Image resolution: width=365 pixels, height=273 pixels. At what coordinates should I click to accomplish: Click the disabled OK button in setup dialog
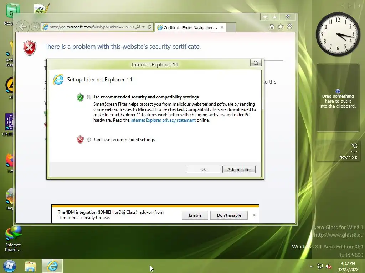203,170
